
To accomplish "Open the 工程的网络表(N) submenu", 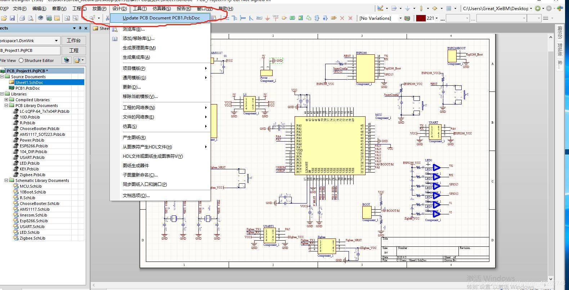I will [x=160, y=107].
